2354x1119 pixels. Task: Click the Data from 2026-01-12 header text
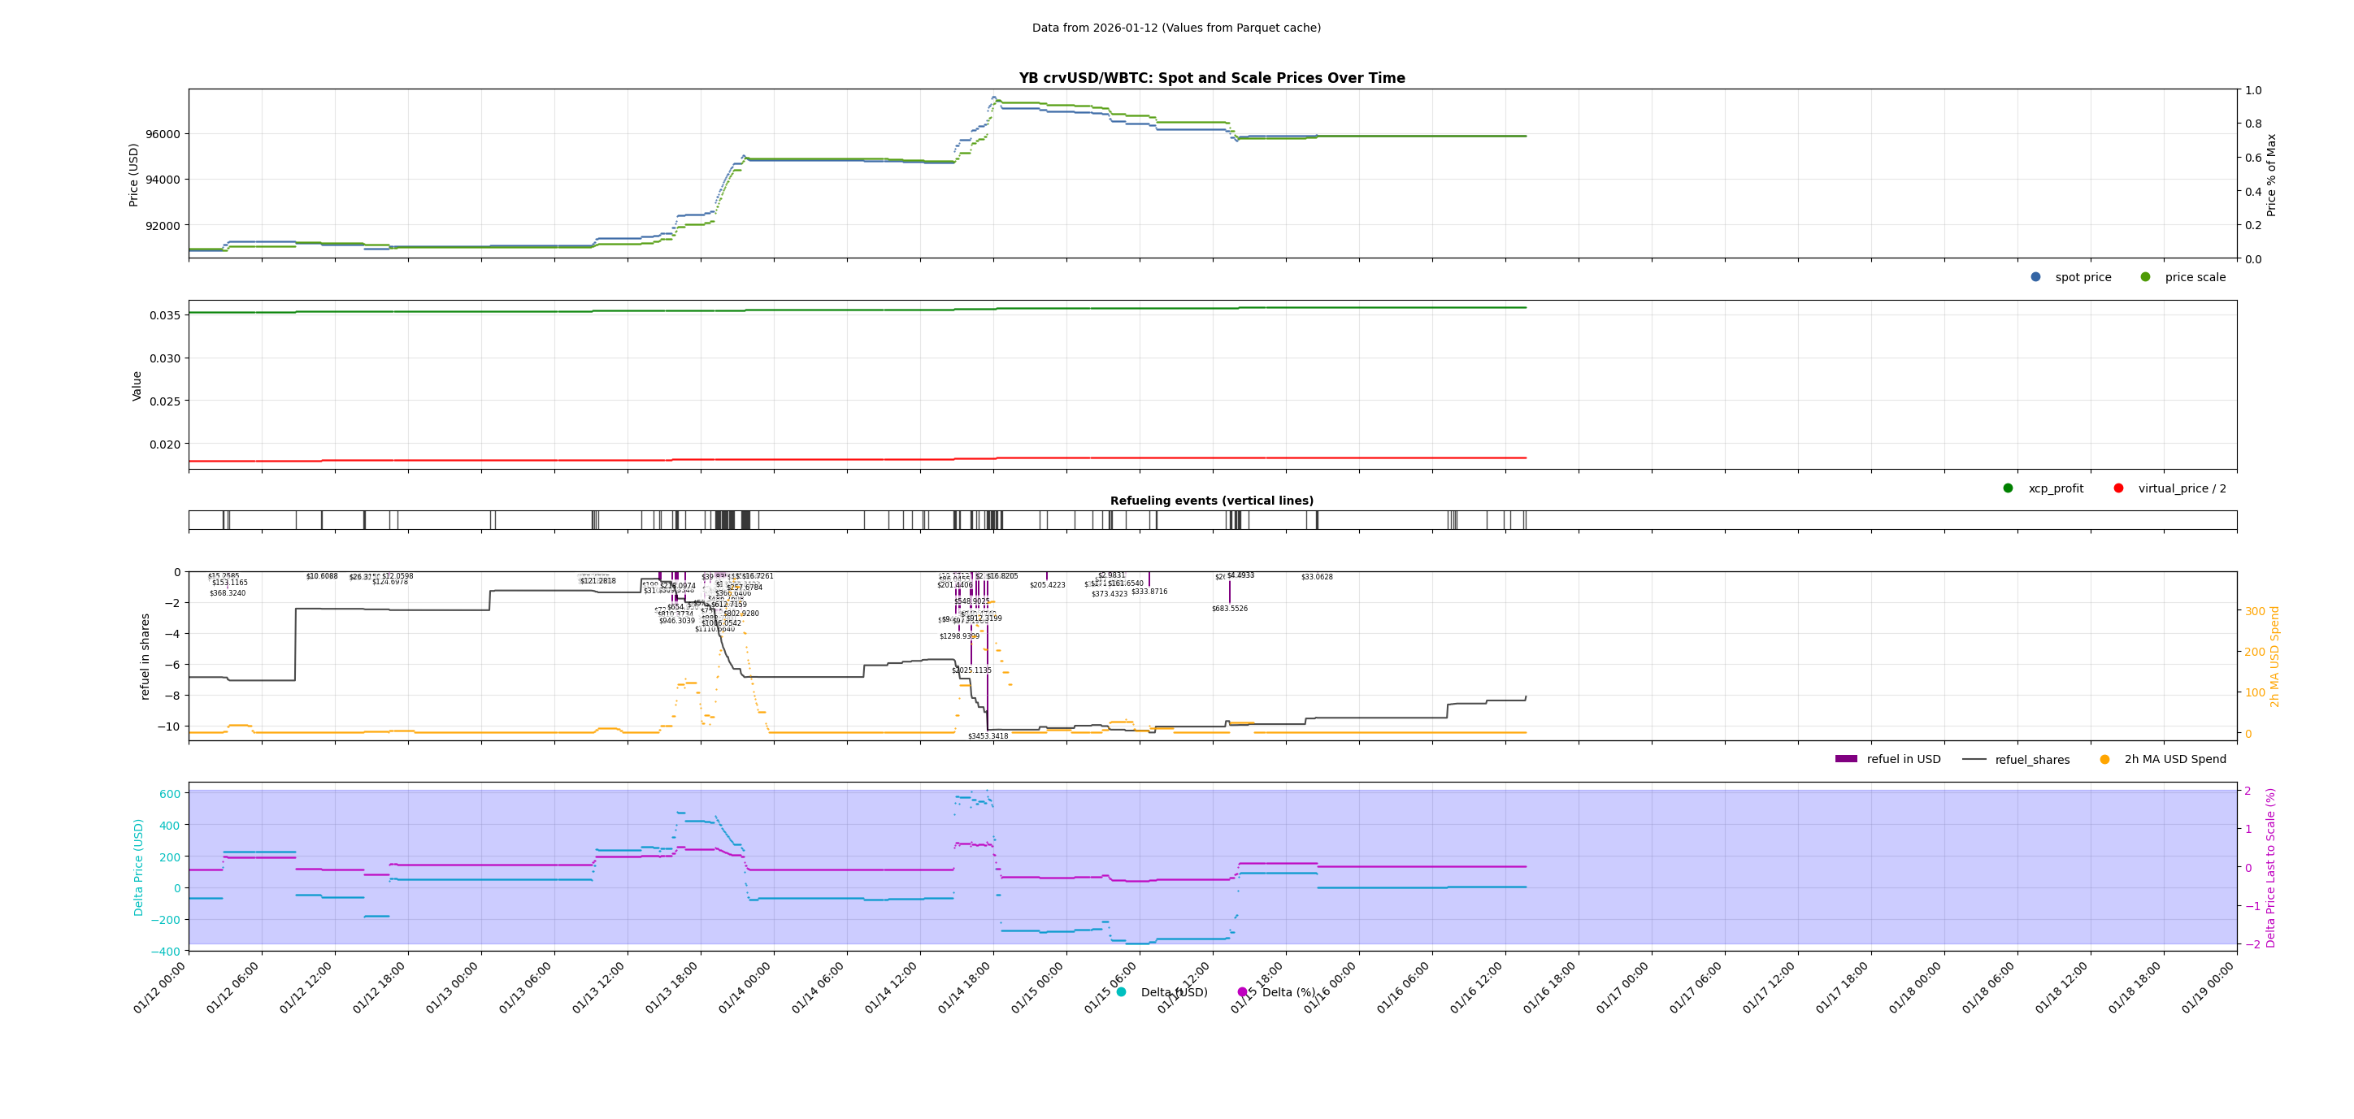pos(1176,28)
